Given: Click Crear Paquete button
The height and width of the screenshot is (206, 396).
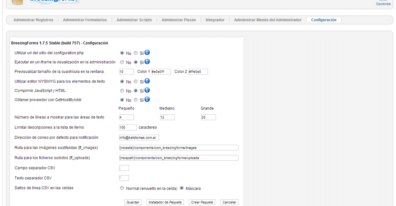Looking at the screenshot, I should coord(202,202).
